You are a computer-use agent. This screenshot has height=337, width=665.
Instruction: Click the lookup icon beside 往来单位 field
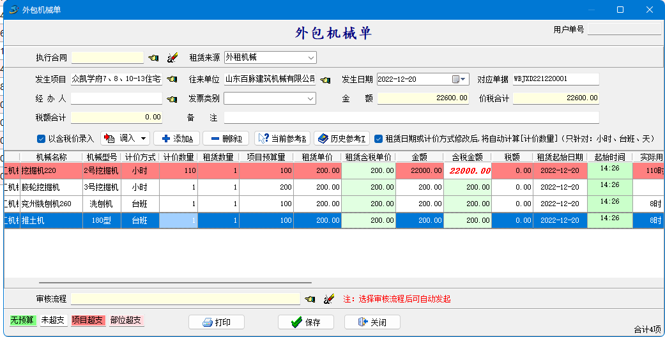[x=325, y=79]
